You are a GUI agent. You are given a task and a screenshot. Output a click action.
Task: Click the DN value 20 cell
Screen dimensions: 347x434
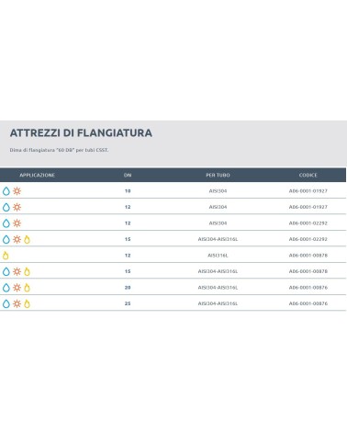128,288
